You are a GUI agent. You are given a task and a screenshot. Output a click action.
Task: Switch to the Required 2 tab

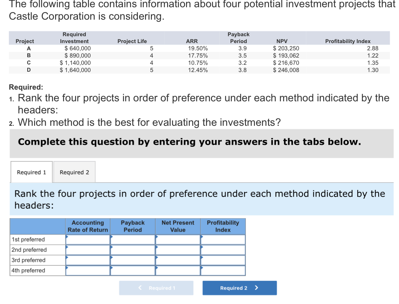pos(74,172)
